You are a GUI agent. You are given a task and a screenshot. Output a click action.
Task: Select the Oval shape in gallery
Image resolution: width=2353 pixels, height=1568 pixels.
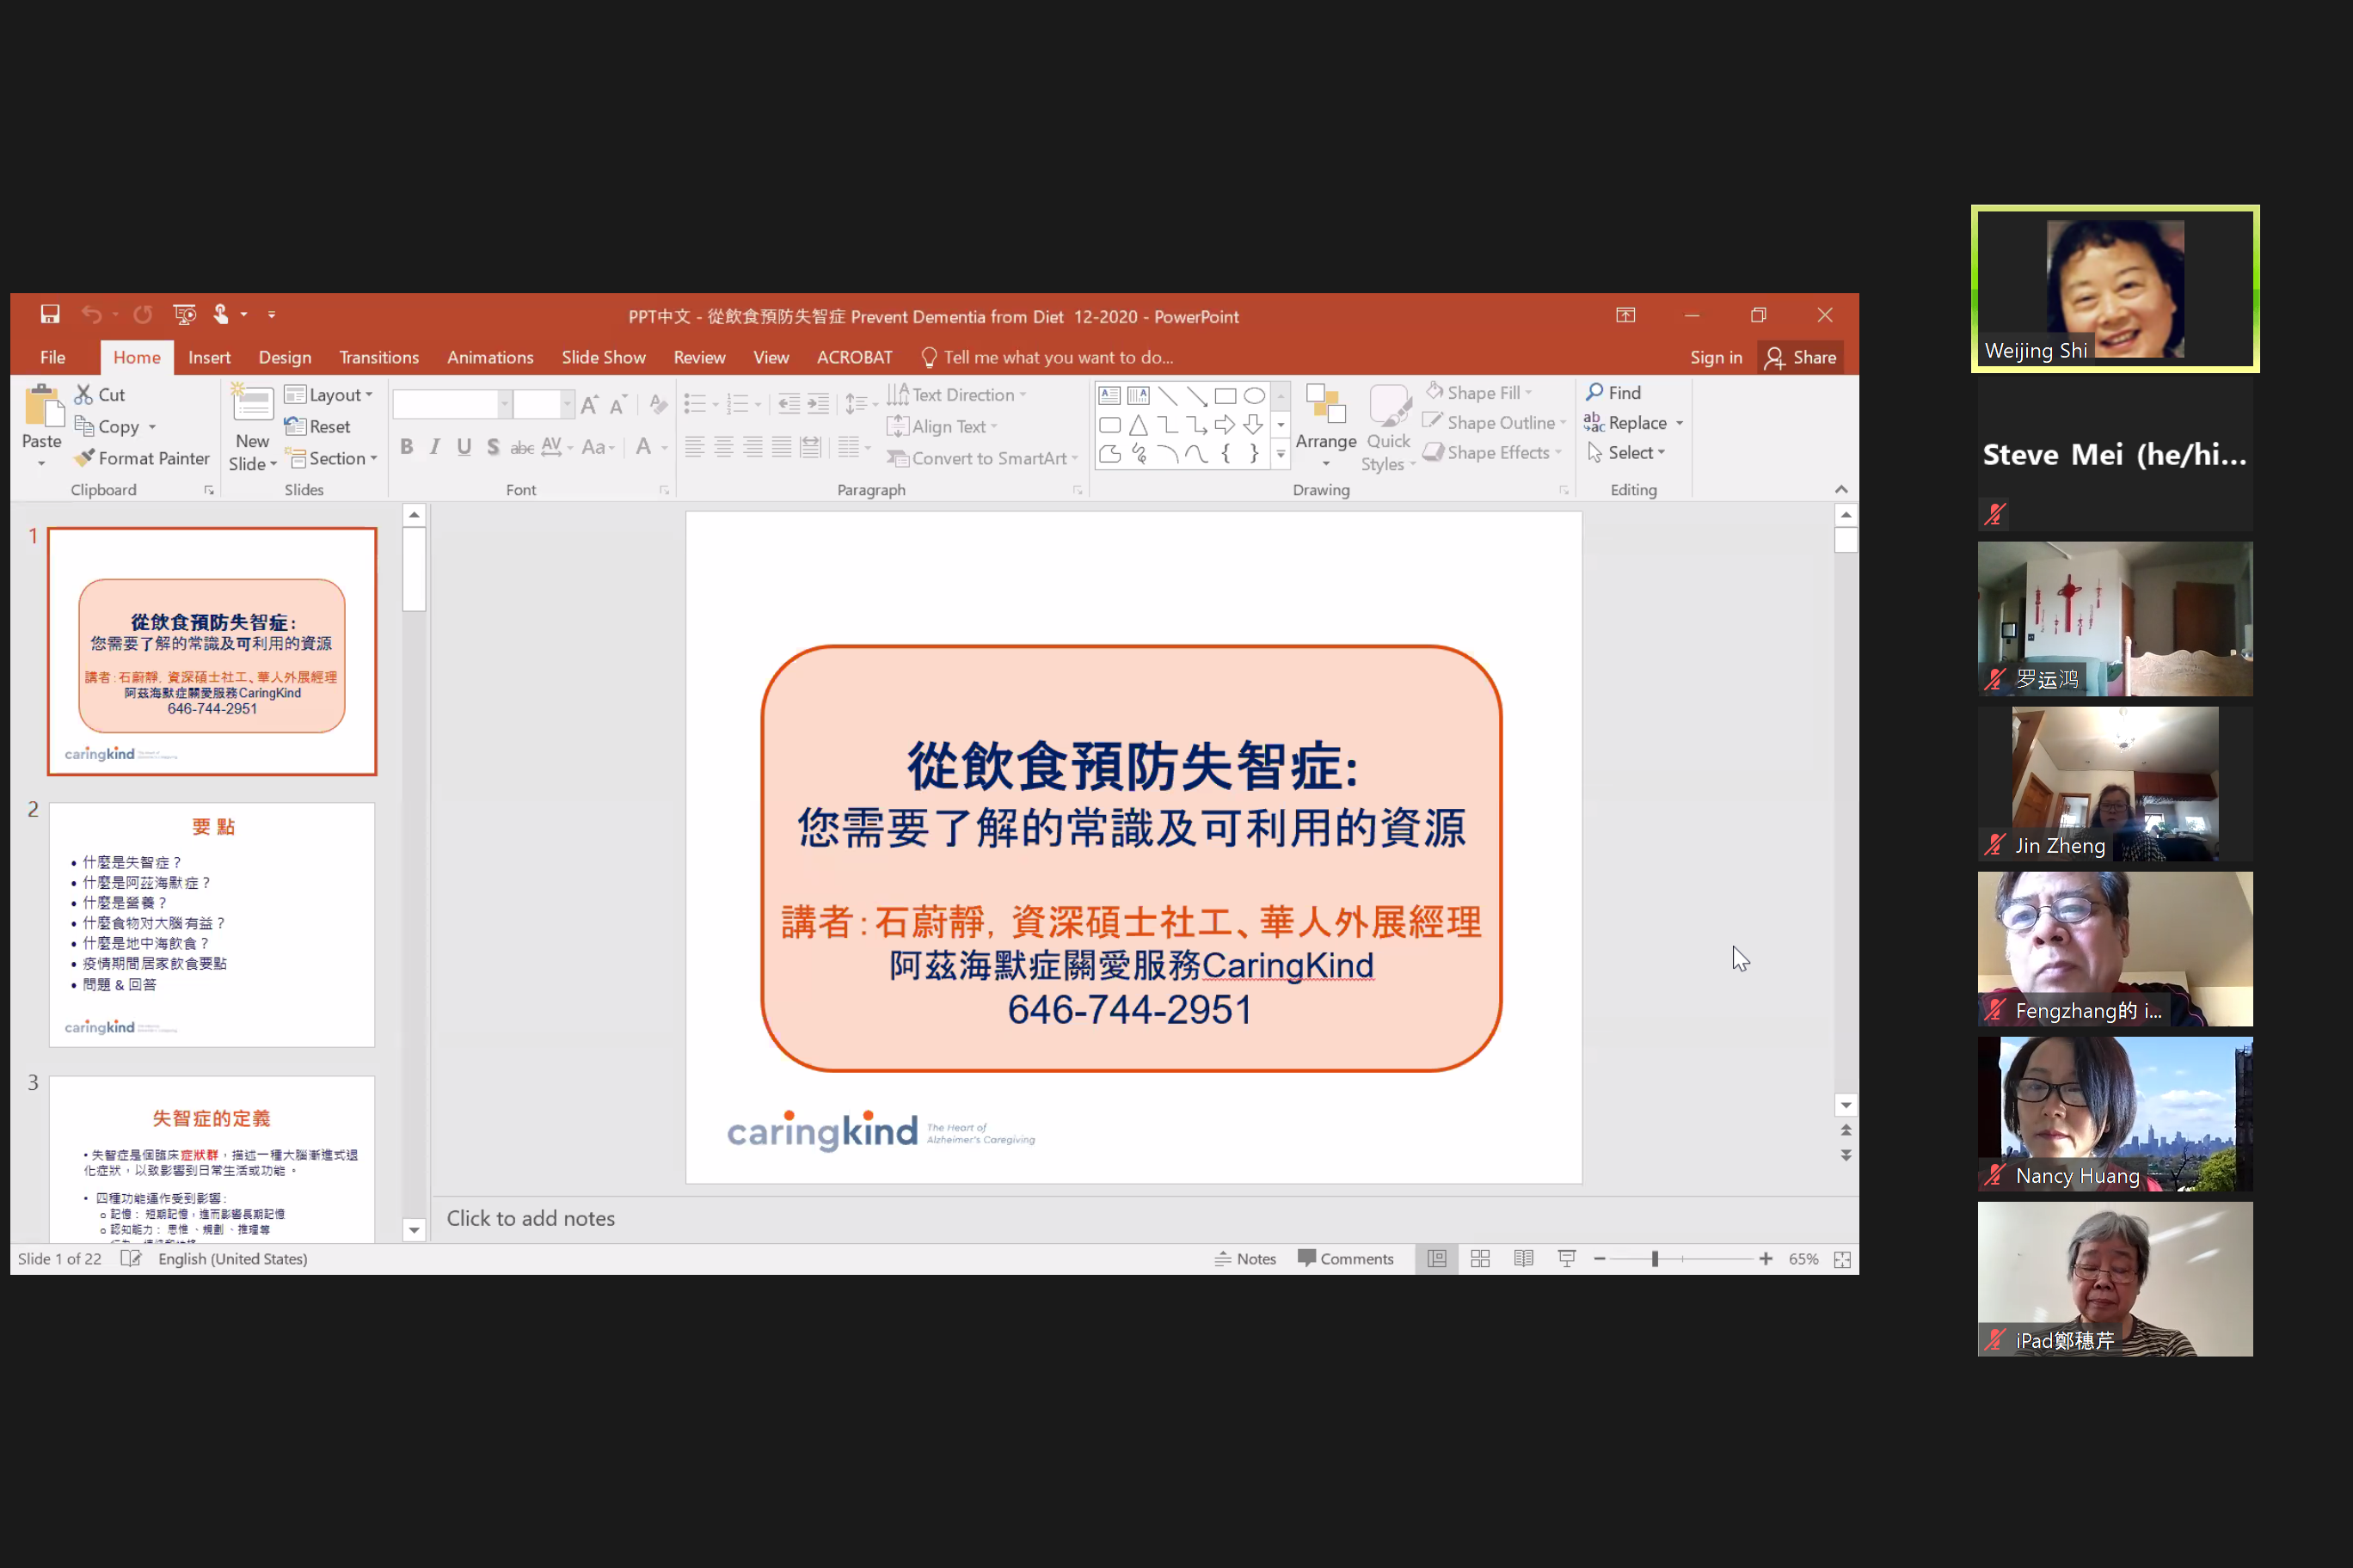tap(1255, 396)
